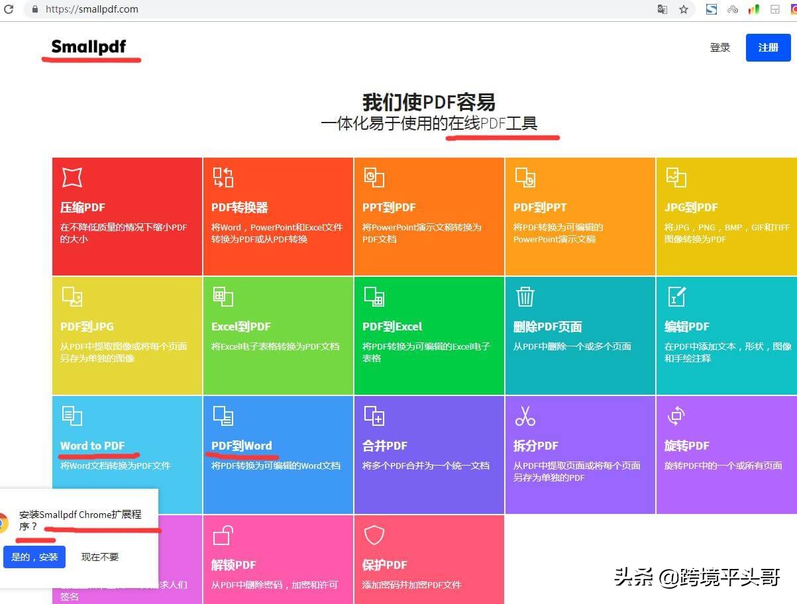Open the PDF到JPG tool title
The width and height of the screenshot is (797, 604).
pos(87,327)
